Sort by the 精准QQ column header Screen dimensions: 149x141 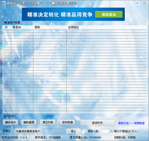(x=22, y=27)
